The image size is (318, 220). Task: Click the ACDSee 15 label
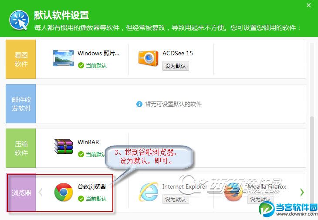tap(177, 53)
